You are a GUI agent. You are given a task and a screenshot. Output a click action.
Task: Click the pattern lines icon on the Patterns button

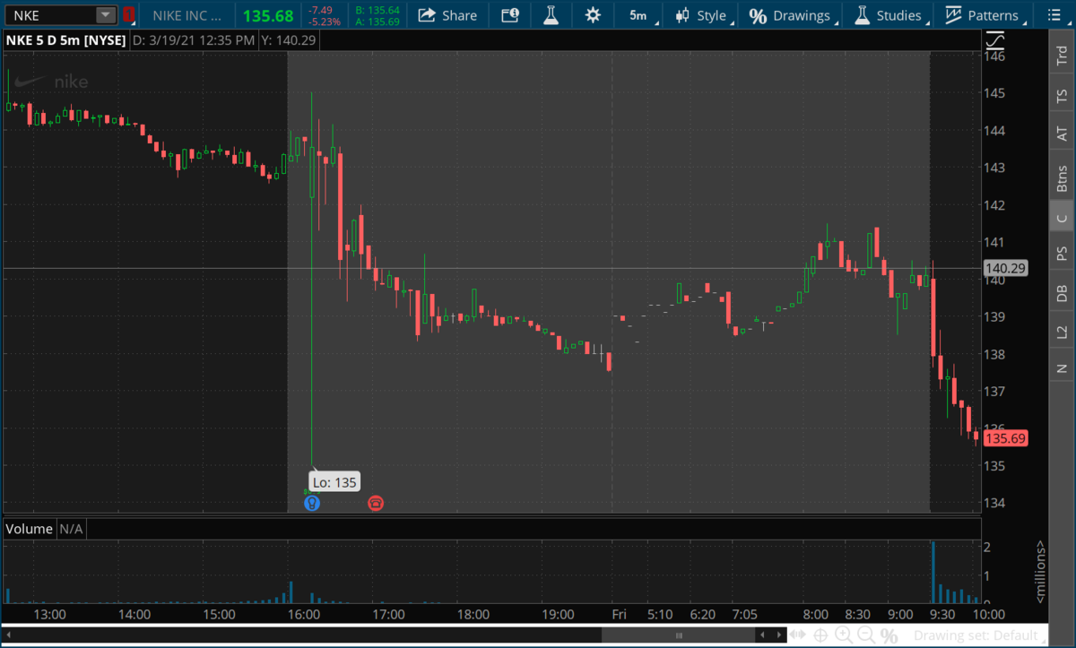(953, 15)
